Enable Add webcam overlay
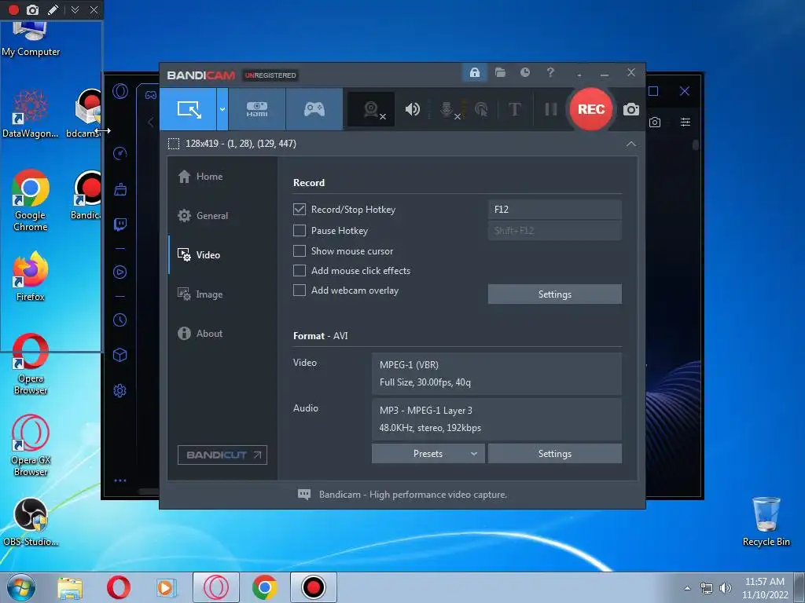This screenshot has height=603, width=805. tap(300, 291)
